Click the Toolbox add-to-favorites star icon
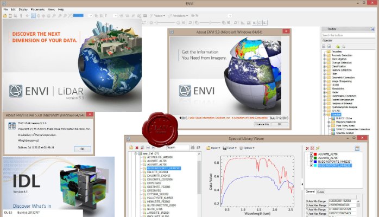Viewport: 379px width, 217px height. coord(338,46)
